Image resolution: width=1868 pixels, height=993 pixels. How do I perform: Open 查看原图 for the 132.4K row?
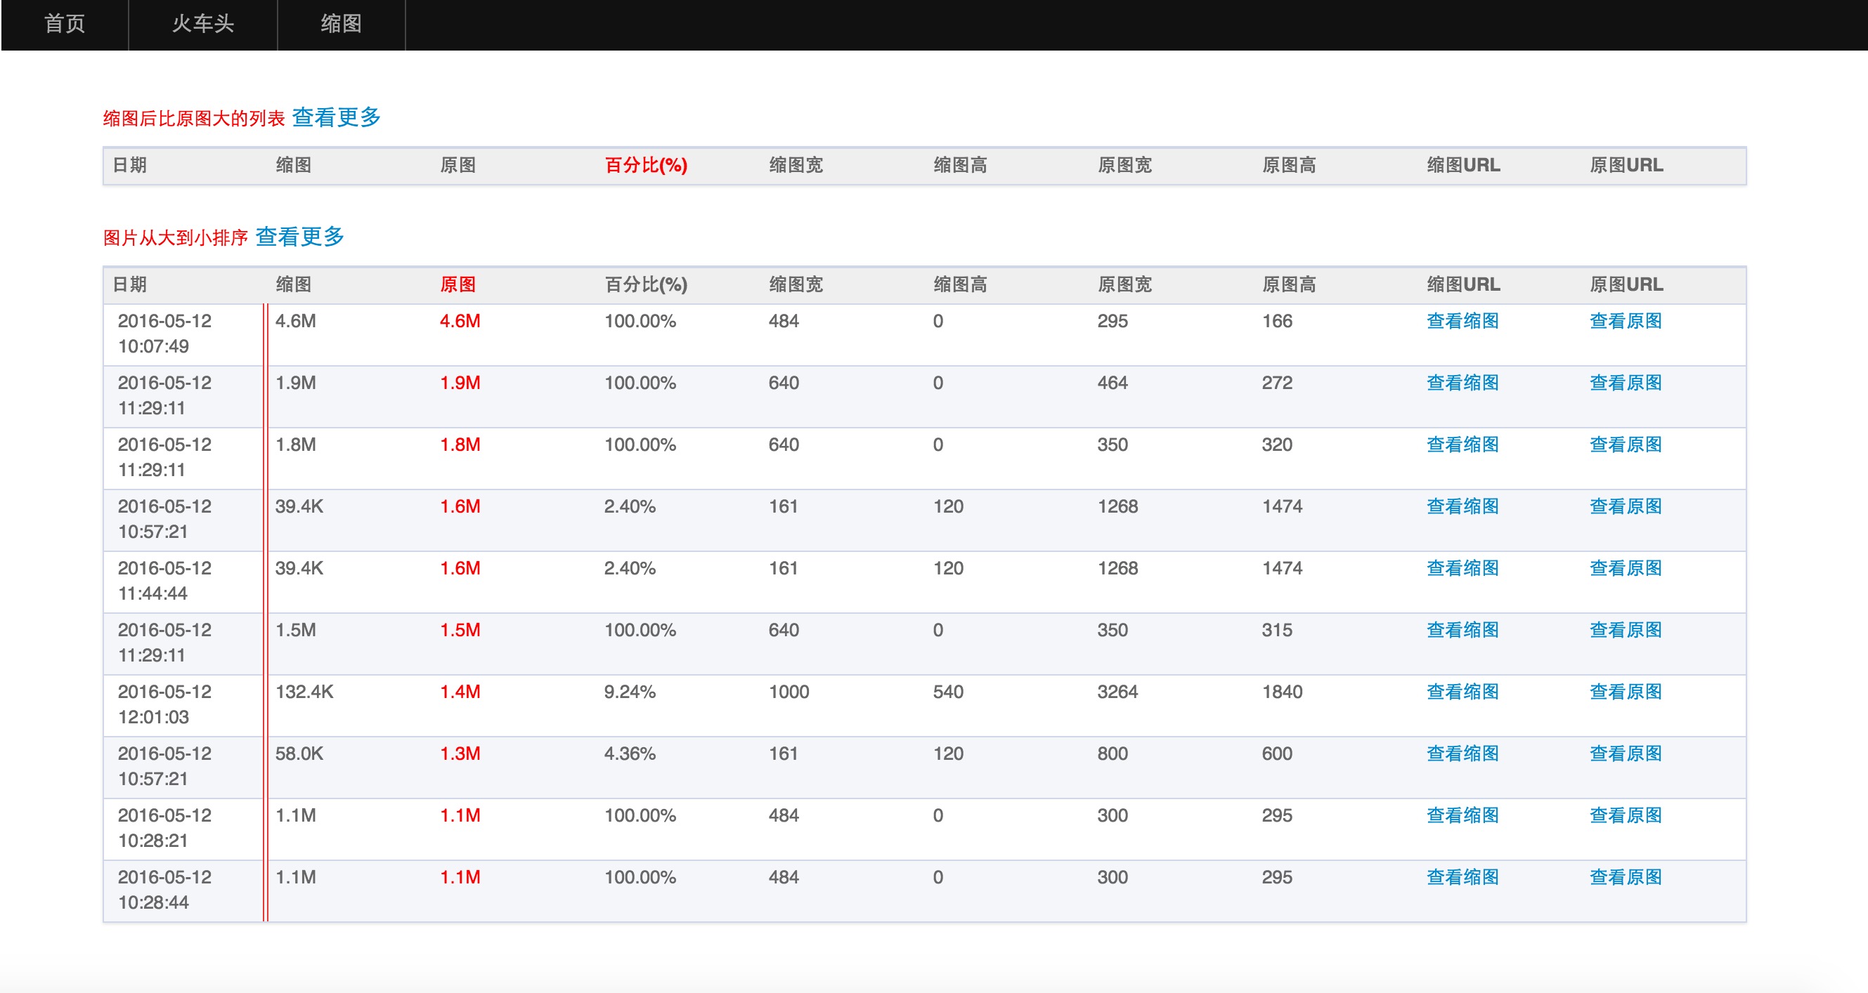coord(1625,692)
